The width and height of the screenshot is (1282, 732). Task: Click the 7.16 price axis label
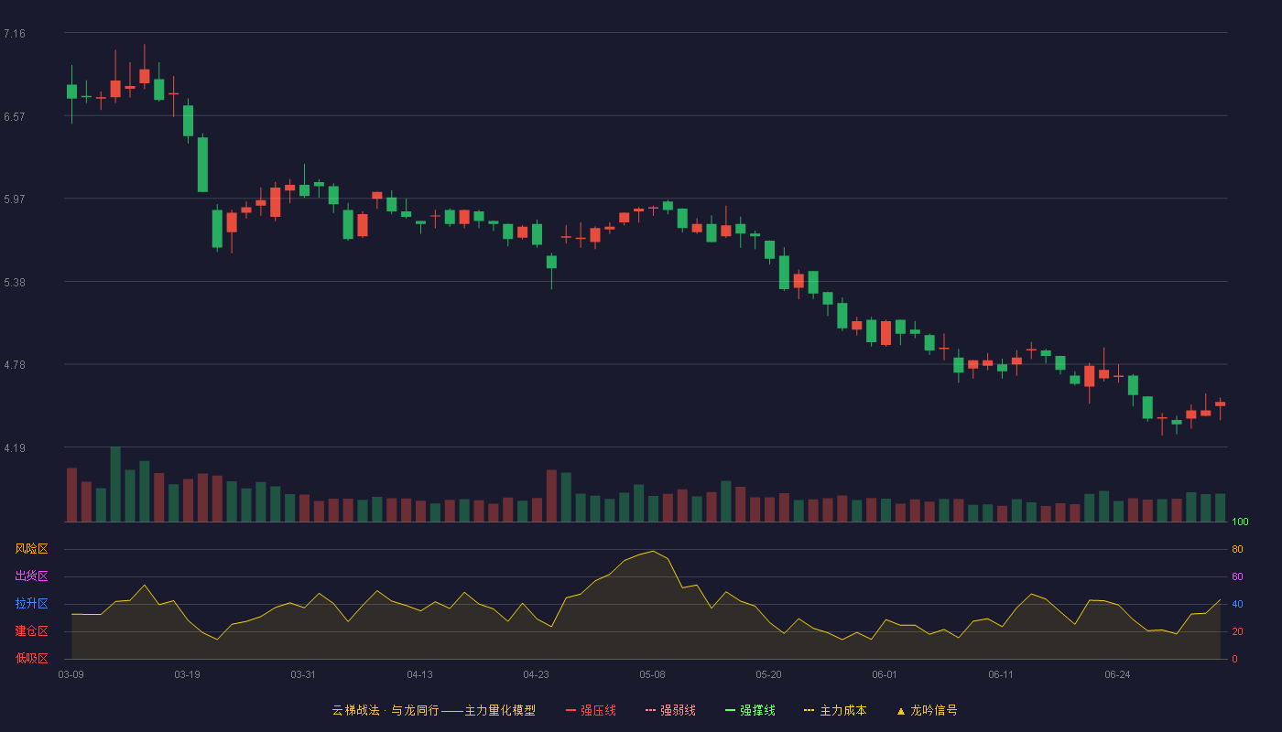[x=15, y=34]
